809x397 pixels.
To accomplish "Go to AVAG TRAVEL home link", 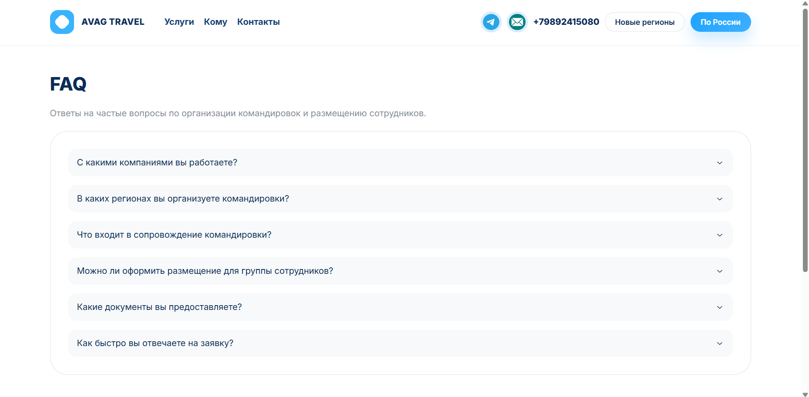I will [113, 22].
